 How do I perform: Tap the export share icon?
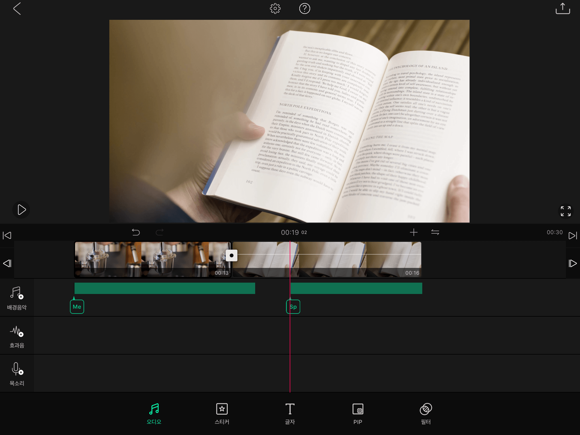(x=562, y=9)
